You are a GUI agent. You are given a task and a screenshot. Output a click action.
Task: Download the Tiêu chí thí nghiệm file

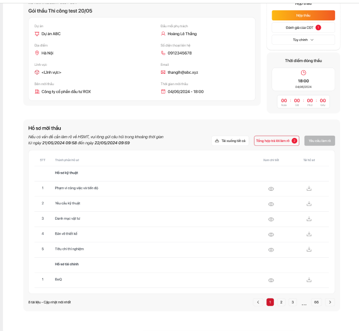[x=309, y=249]
